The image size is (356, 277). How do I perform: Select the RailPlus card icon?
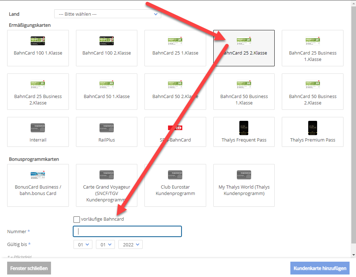[x=107, y=128]
